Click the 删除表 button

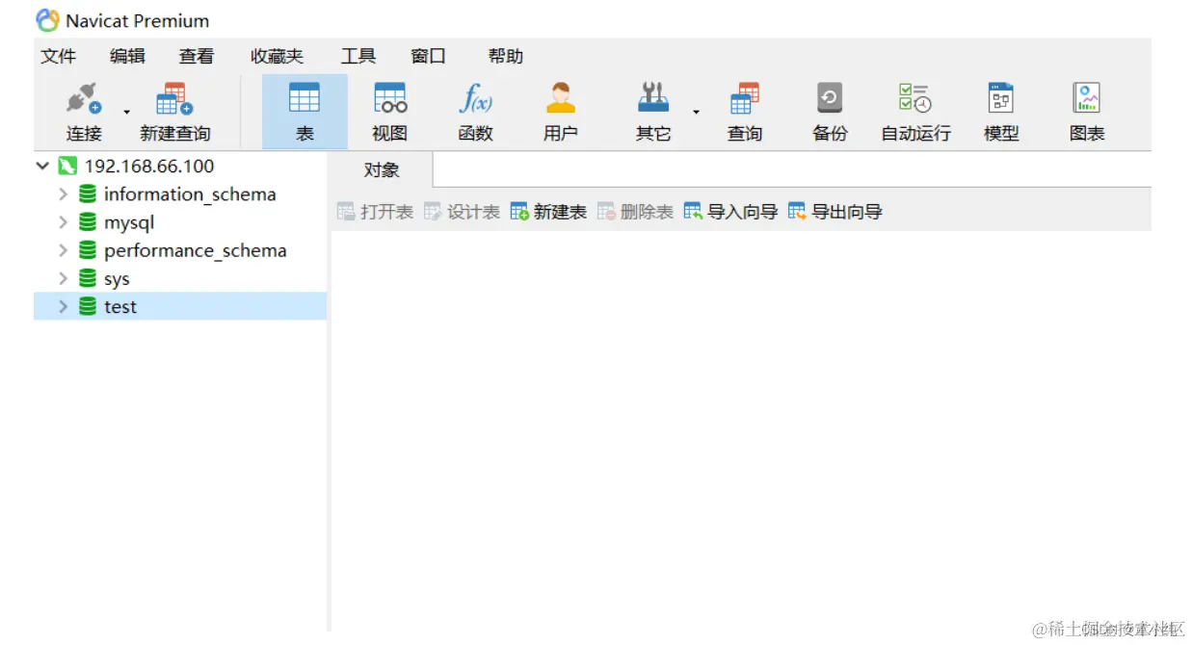tap(635, 212)
